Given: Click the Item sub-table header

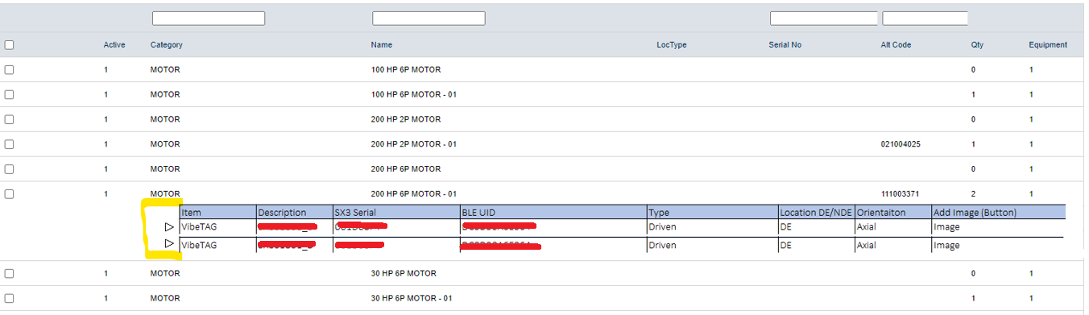Looking at the screenshot, I should [x=192, y=213].
